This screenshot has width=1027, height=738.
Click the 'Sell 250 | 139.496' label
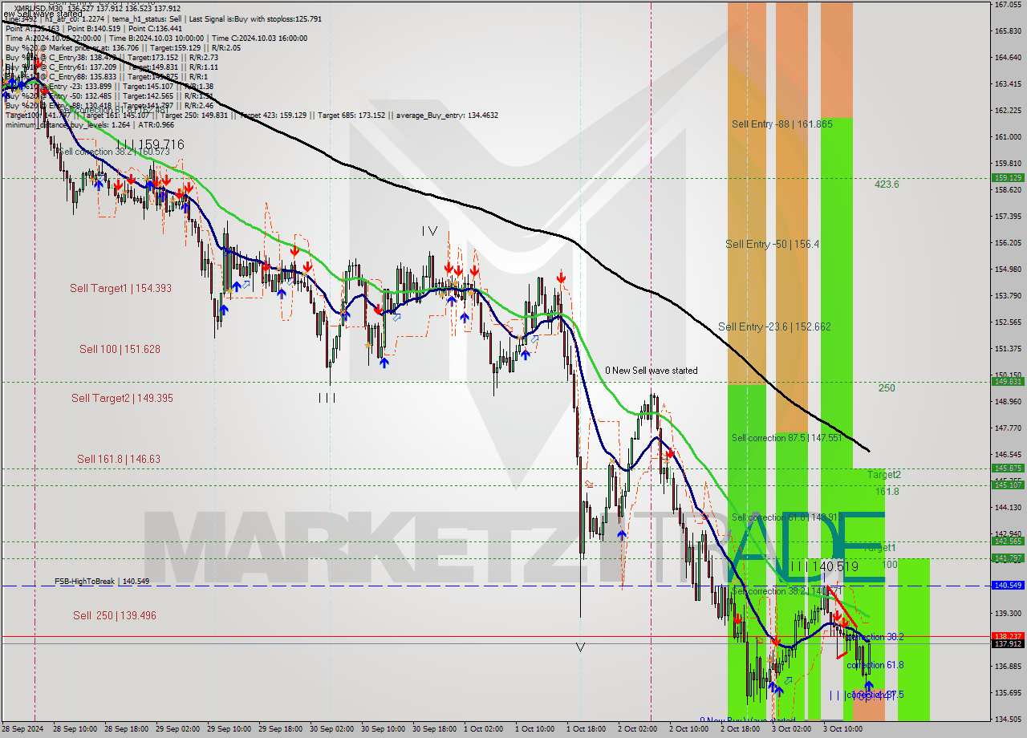[x=115, y=615]
